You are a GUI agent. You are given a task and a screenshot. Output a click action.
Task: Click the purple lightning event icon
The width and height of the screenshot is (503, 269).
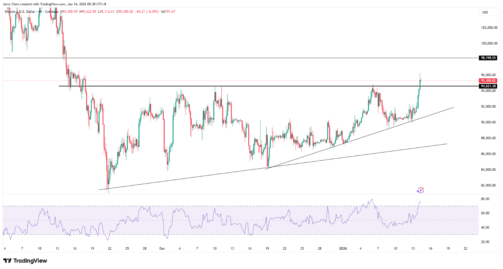point(420,190)
